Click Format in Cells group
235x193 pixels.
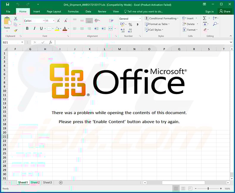click(190, 30)
